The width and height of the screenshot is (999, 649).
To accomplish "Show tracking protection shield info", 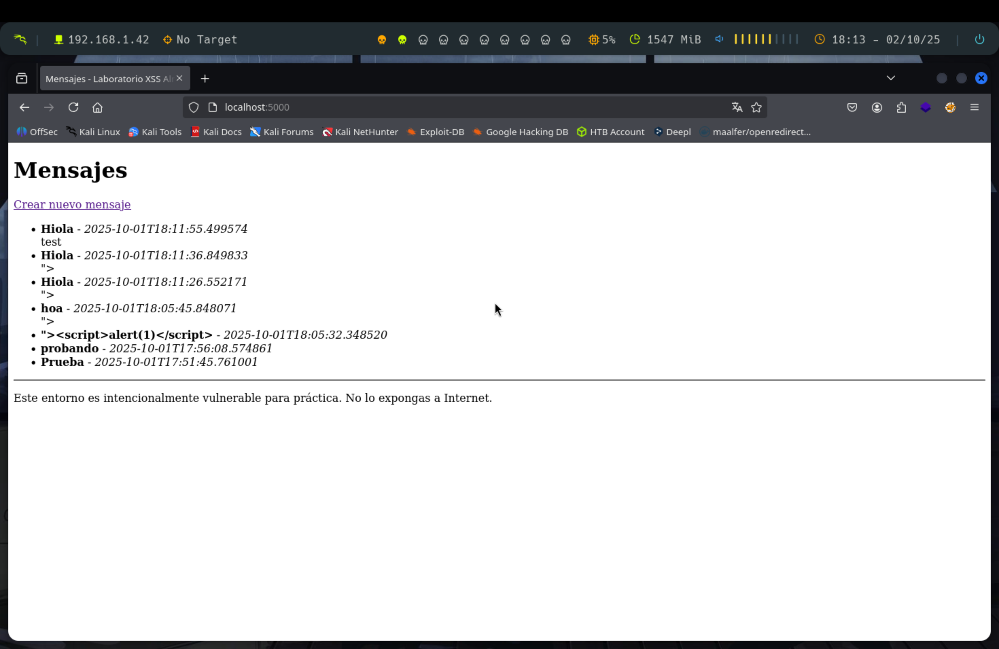I will pos(193,107).
